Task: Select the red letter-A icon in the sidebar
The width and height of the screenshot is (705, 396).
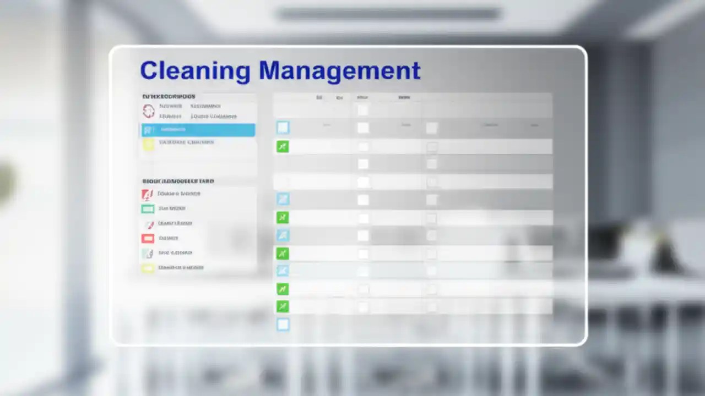Action: (x=148, y=194)
